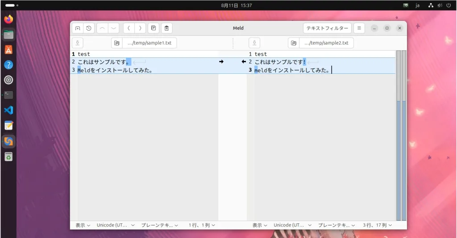Open the hamburger menu in Meld header
The image size is (457, 238).
(359, 28)
